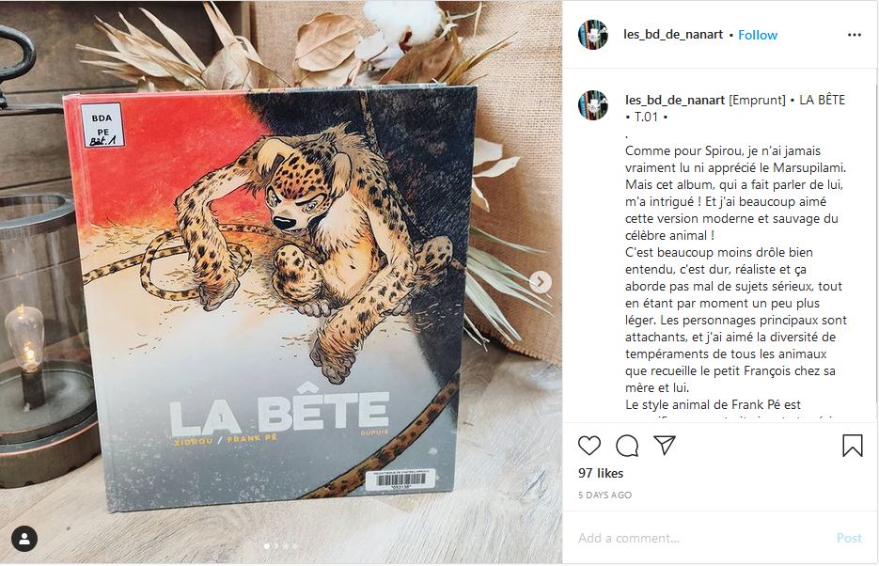View the 97 likes list
The height and width of the screenshot is (566, 879).
pyautogui.click(x=601, y=473)
